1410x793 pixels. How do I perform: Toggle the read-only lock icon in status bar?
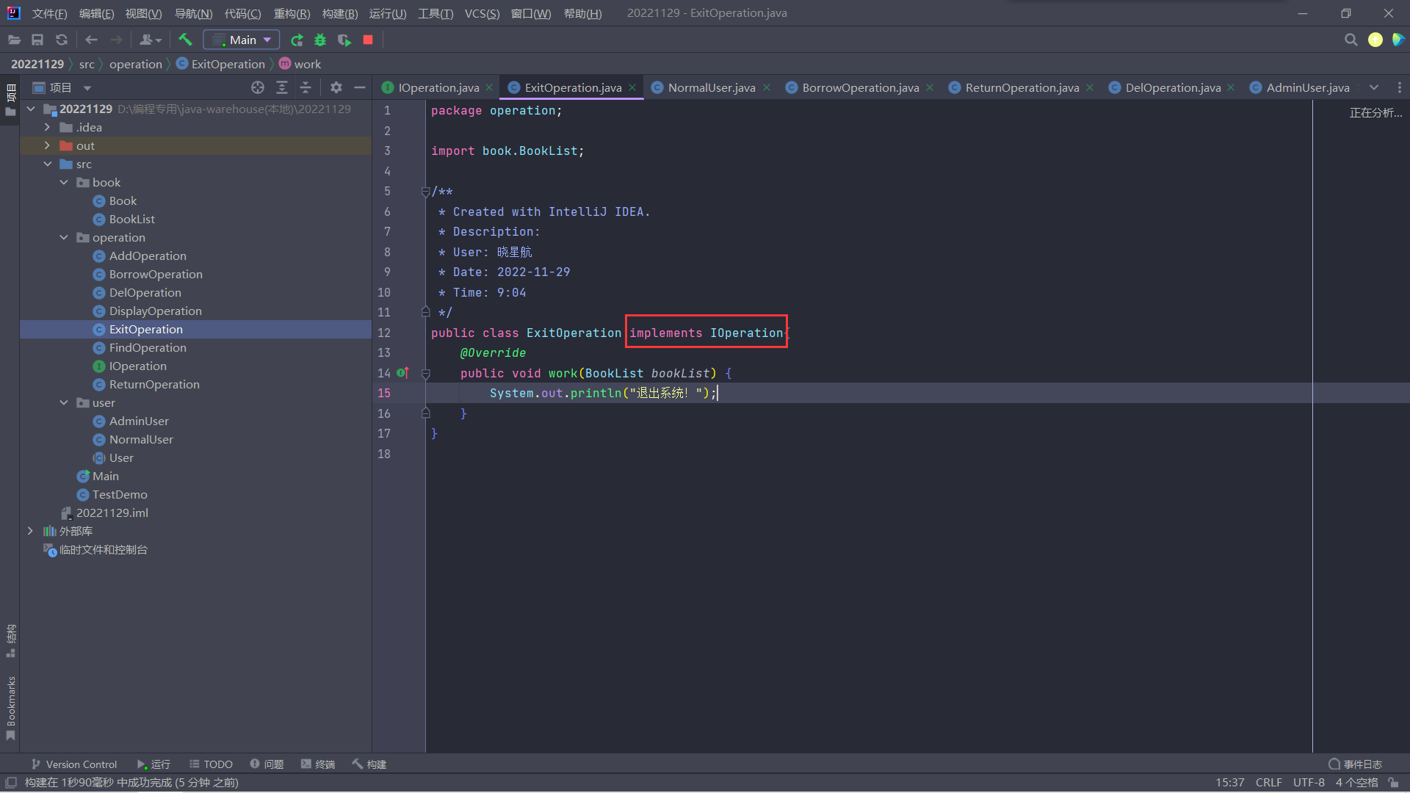(x=1393, y=783)
